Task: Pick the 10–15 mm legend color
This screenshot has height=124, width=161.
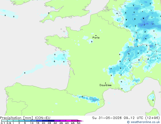Action: coord(34,121)
